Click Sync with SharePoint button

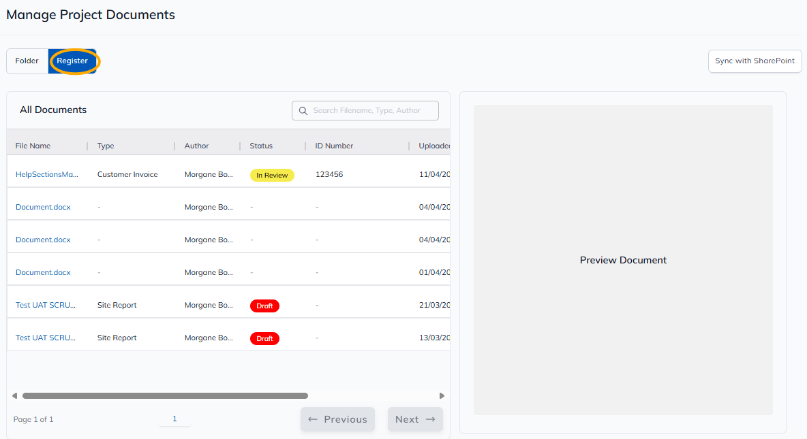[x=755, y=61]
